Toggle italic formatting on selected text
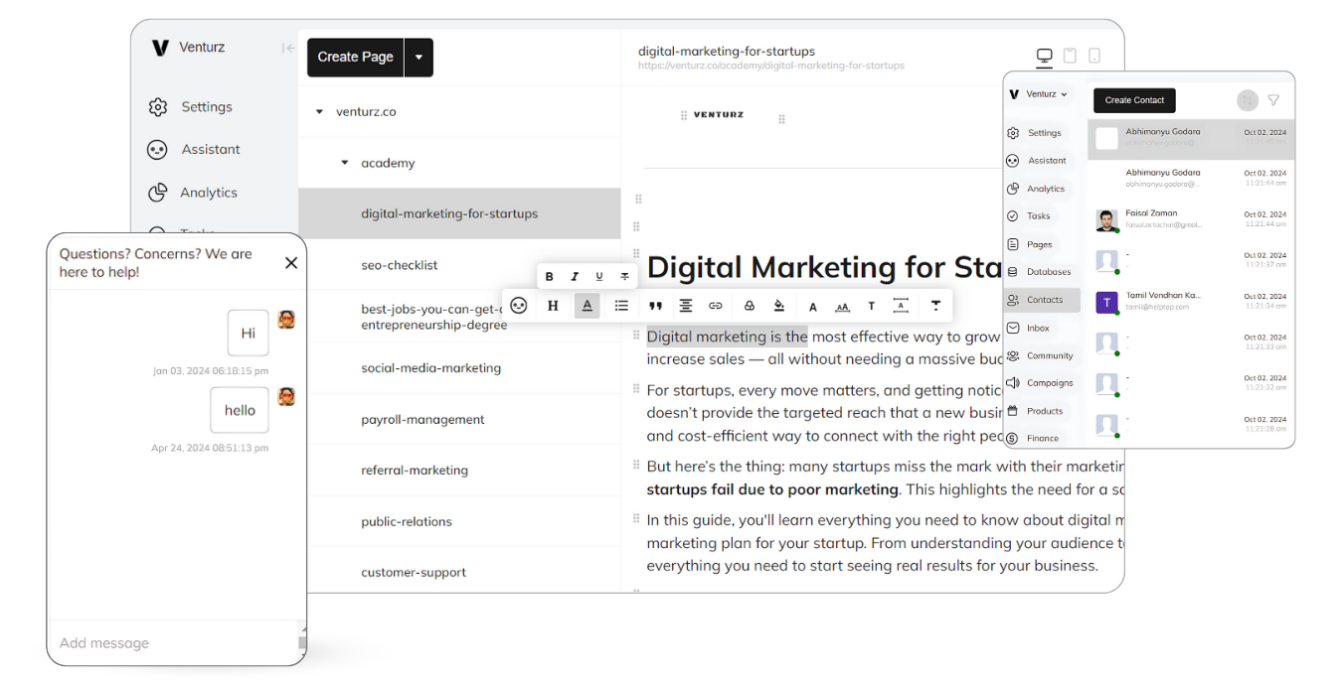The height and width of the screenshot is (685, 1342). [575, 277]
